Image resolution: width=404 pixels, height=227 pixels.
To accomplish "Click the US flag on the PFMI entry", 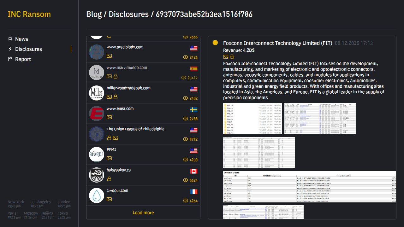I will point(194,151).
